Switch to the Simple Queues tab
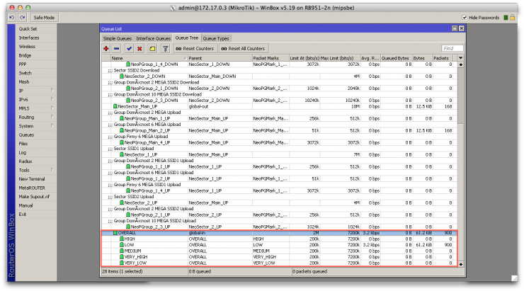 [118, 38]
